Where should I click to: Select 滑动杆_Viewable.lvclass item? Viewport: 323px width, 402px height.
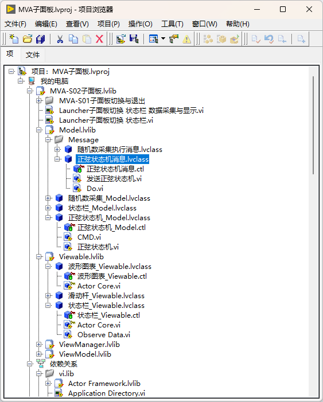click(106, 295)
